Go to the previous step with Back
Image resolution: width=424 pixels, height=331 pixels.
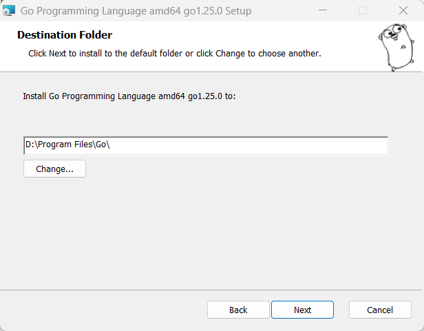(238, 310)
